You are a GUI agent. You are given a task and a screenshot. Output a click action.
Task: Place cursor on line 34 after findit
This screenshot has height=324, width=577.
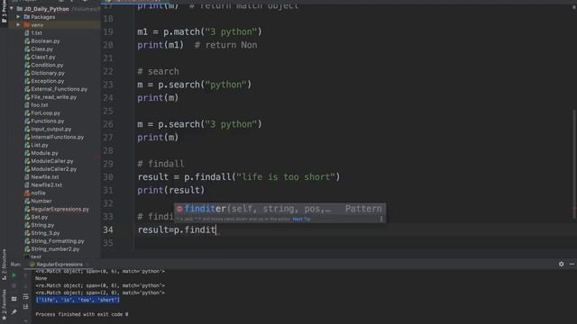(216, 230)
